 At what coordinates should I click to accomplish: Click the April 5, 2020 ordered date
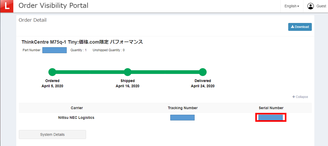point(52,86)
